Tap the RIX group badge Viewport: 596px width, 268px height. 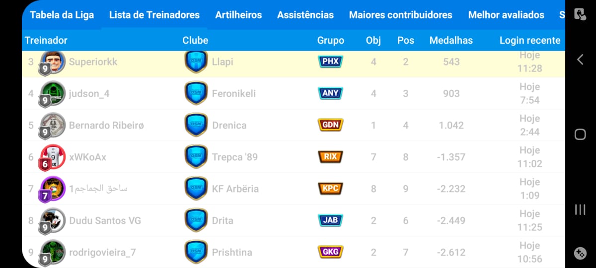pyautogui.click(x=330, y=157)
